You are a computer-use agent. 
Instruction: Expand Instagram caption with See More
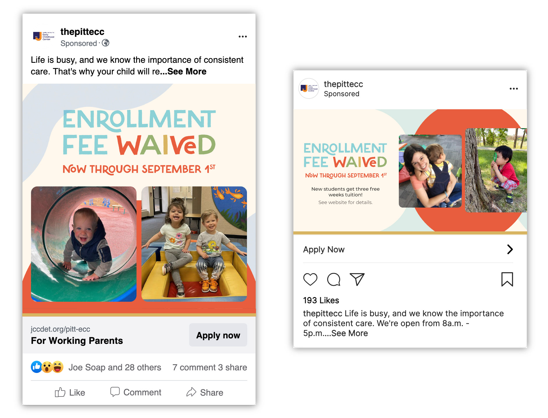[349, 333]
